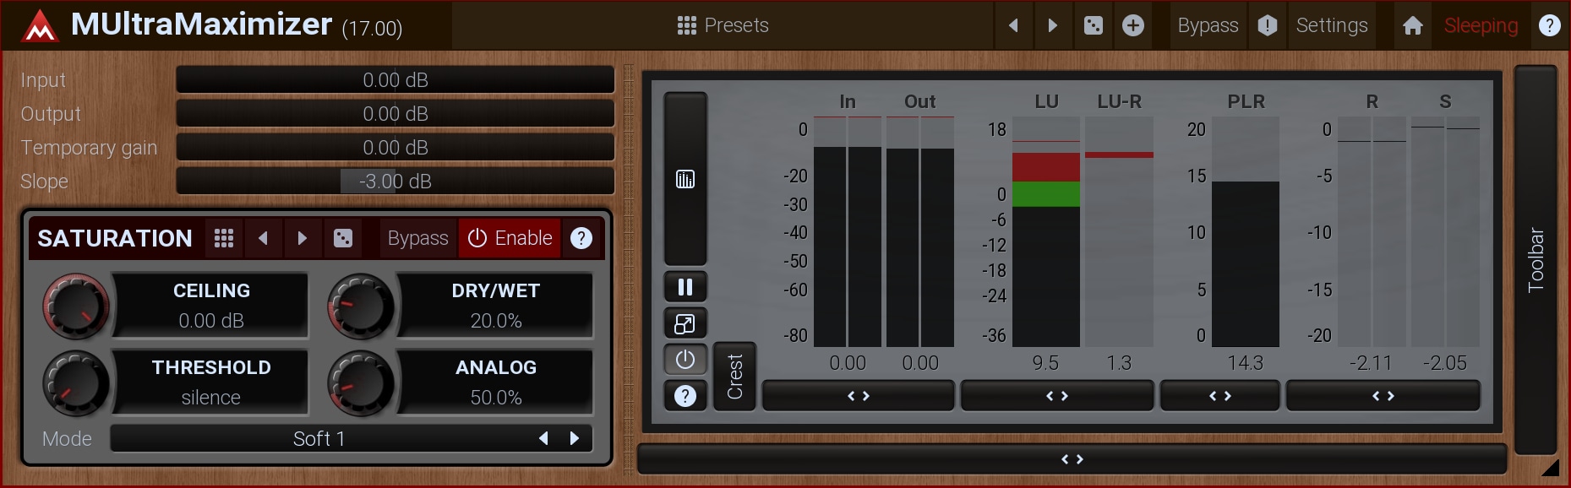Click the global Bypass button
The width and height of the screenshot is (1571, 488).
(1208, 25)
